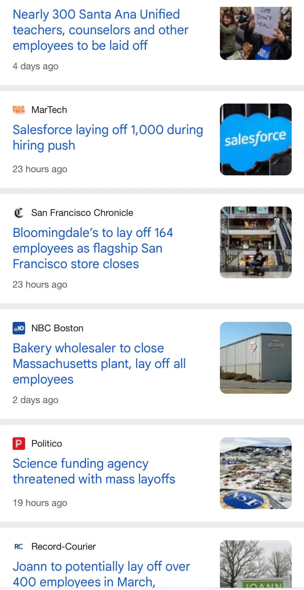
Task: Click the Salesforce cloud logo thumbnail
Action: point(256,139)
